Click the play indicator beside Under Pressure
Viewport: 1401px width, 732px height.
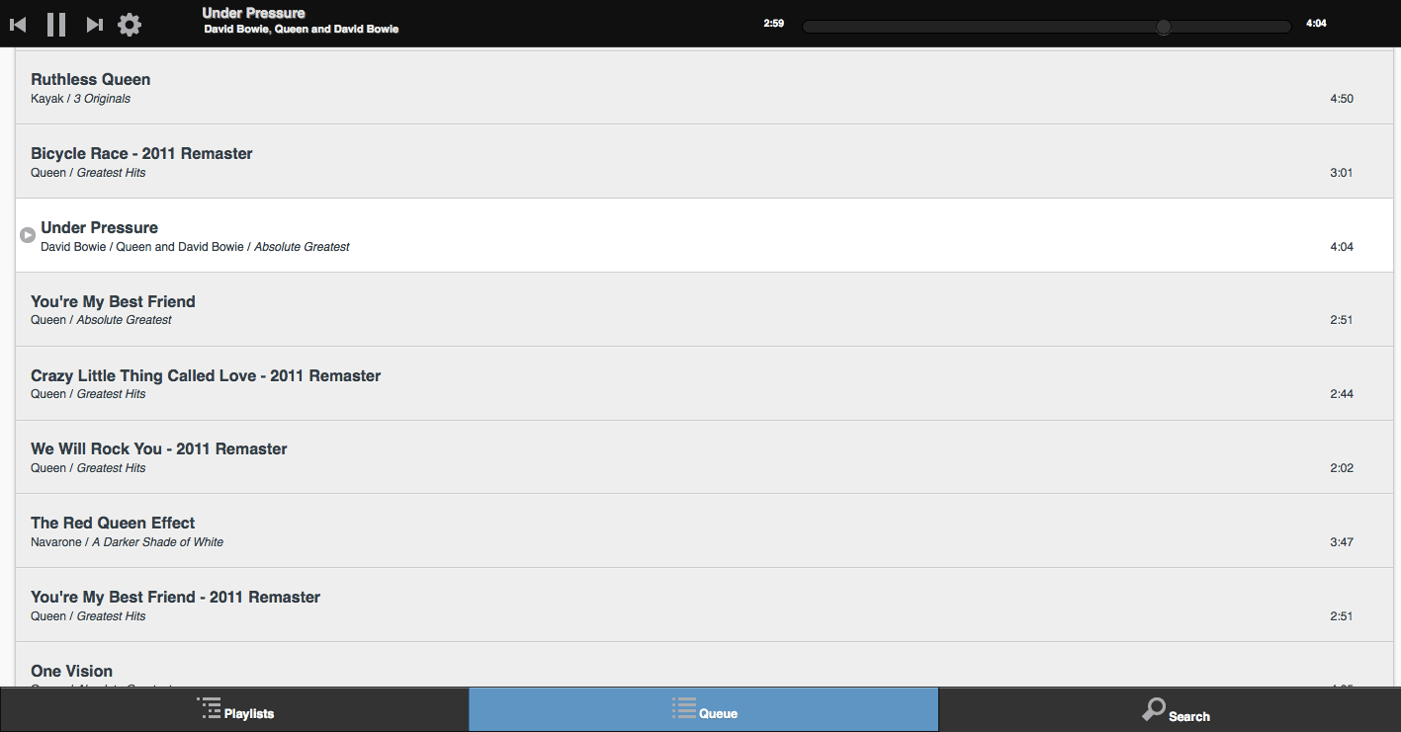pyautogui.click(x=28, y=235)
